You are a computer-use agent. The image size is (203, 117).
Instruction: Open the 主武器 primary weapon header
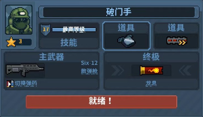[x=52, y=57]
